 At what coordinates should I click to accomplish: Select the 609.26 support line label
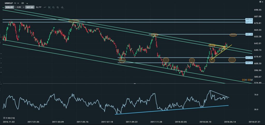coord(249,63)
